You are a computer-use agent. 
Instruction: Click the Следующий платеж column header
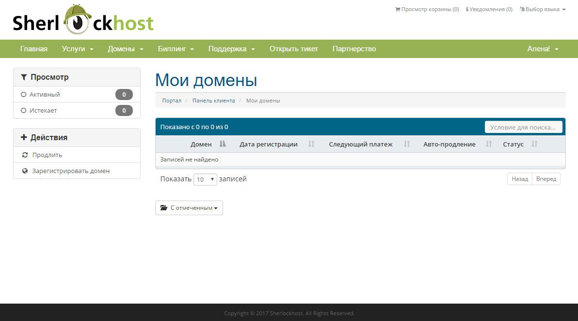pyautogui.click(x=360, y=144)
